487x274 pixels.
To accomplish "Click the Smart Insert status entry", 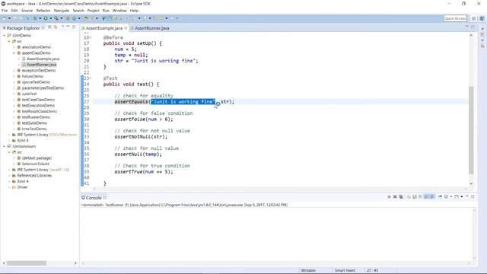I will click(x=345, y=270).
